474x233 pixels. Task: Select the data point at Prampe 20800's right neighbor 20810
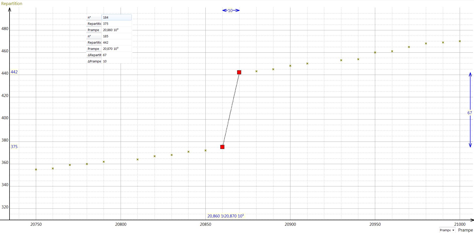(x=137, y=160)
